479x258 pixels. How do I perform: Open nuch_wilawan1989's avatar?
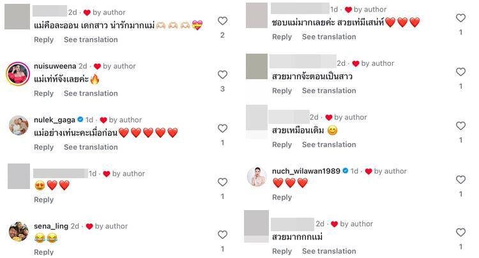tap(257, 176)
